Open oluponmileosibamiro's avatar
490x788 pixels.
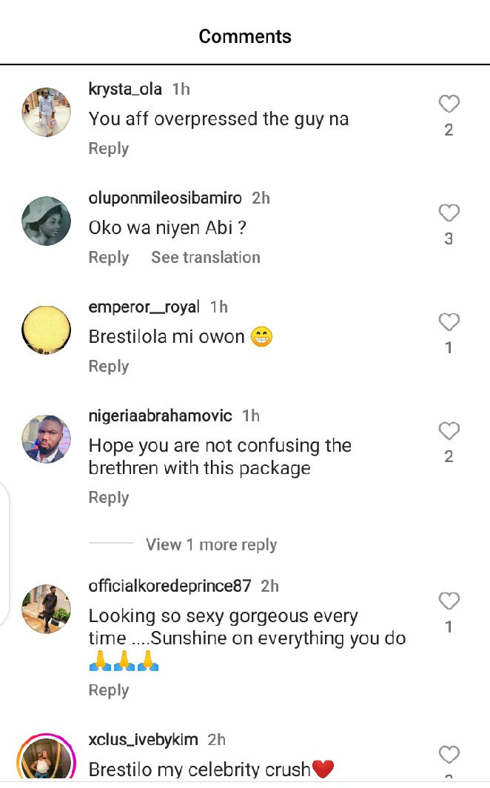(x=47, y=221)
